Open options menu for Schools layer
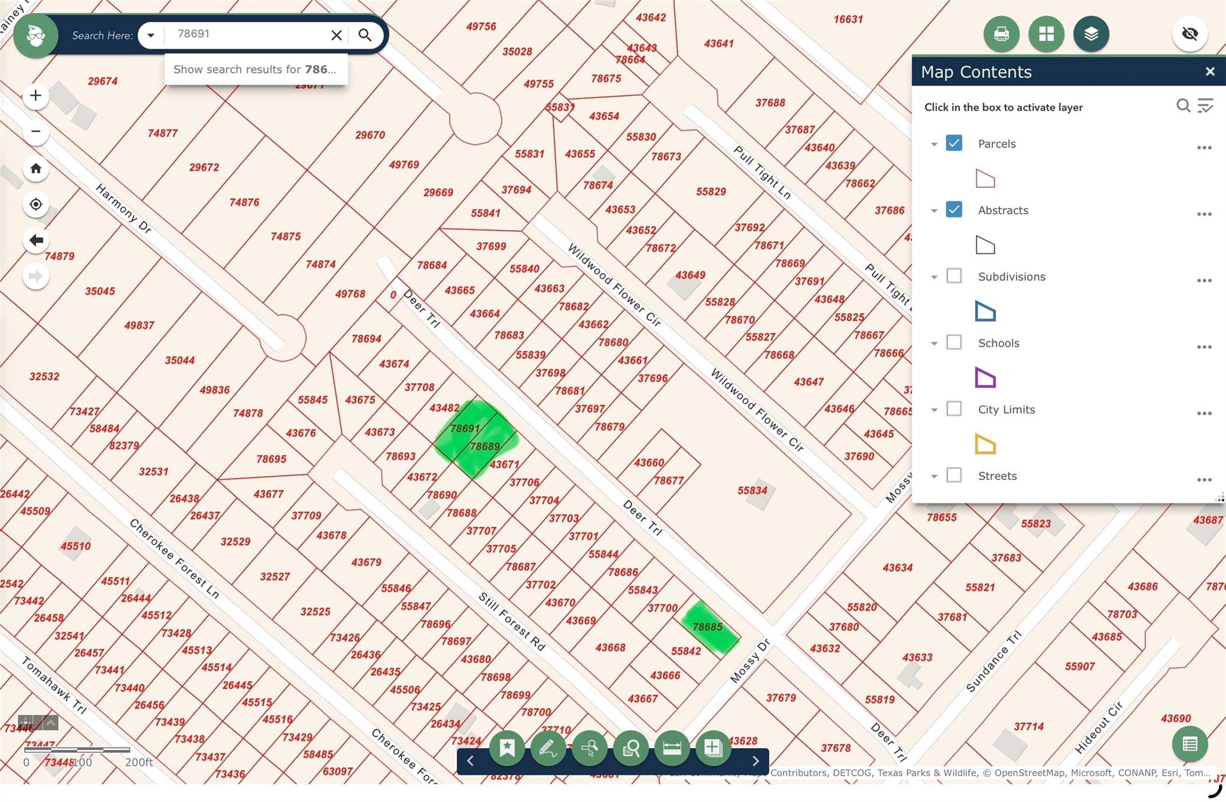1226x802 pixels. pyautogui.click(x=1204, y=347)
